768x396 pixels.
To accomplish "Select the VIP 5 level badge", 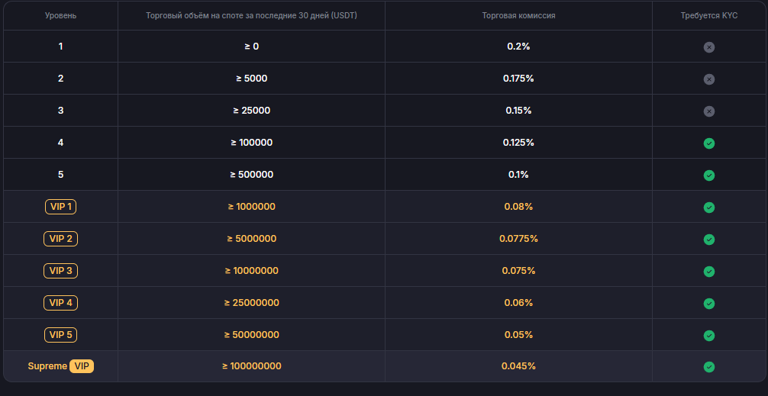I will (60, 335).
